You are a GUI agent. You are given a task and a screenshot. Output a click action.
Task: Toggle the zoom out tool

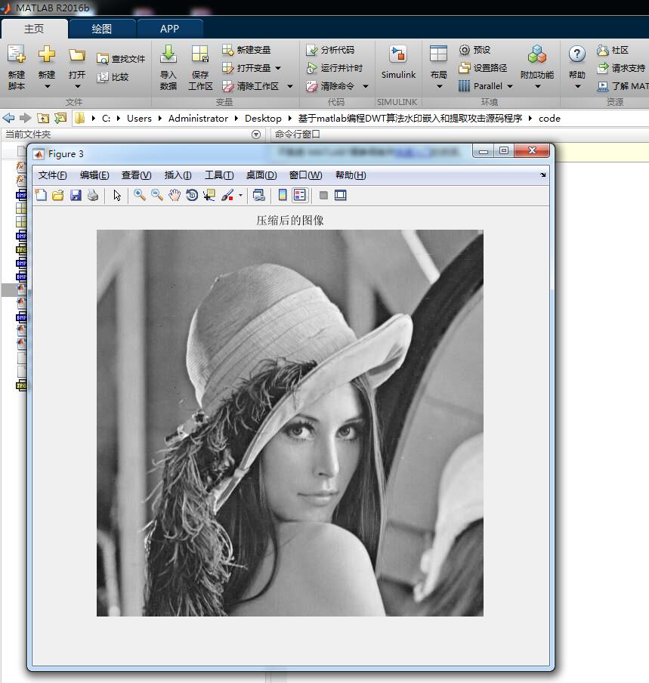pyautogui.click(x=157, y=195)
